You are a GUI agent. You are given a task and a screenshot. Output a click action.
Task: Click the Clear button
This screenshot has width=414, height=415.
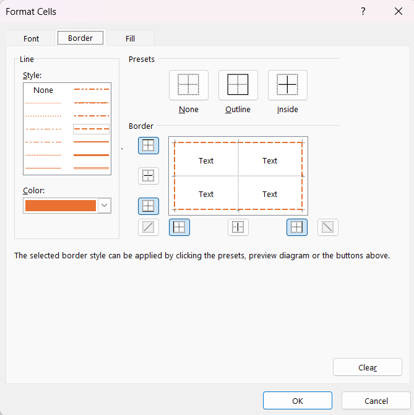pyautogui.click(x=368, y=367)
